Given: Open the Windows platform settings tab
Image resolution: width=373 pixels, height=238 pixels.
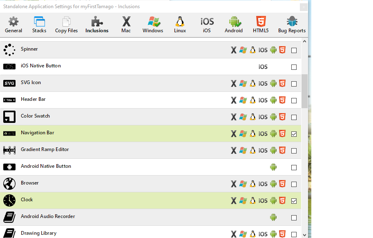Looking at the screenshot, I should pos(153,25).
